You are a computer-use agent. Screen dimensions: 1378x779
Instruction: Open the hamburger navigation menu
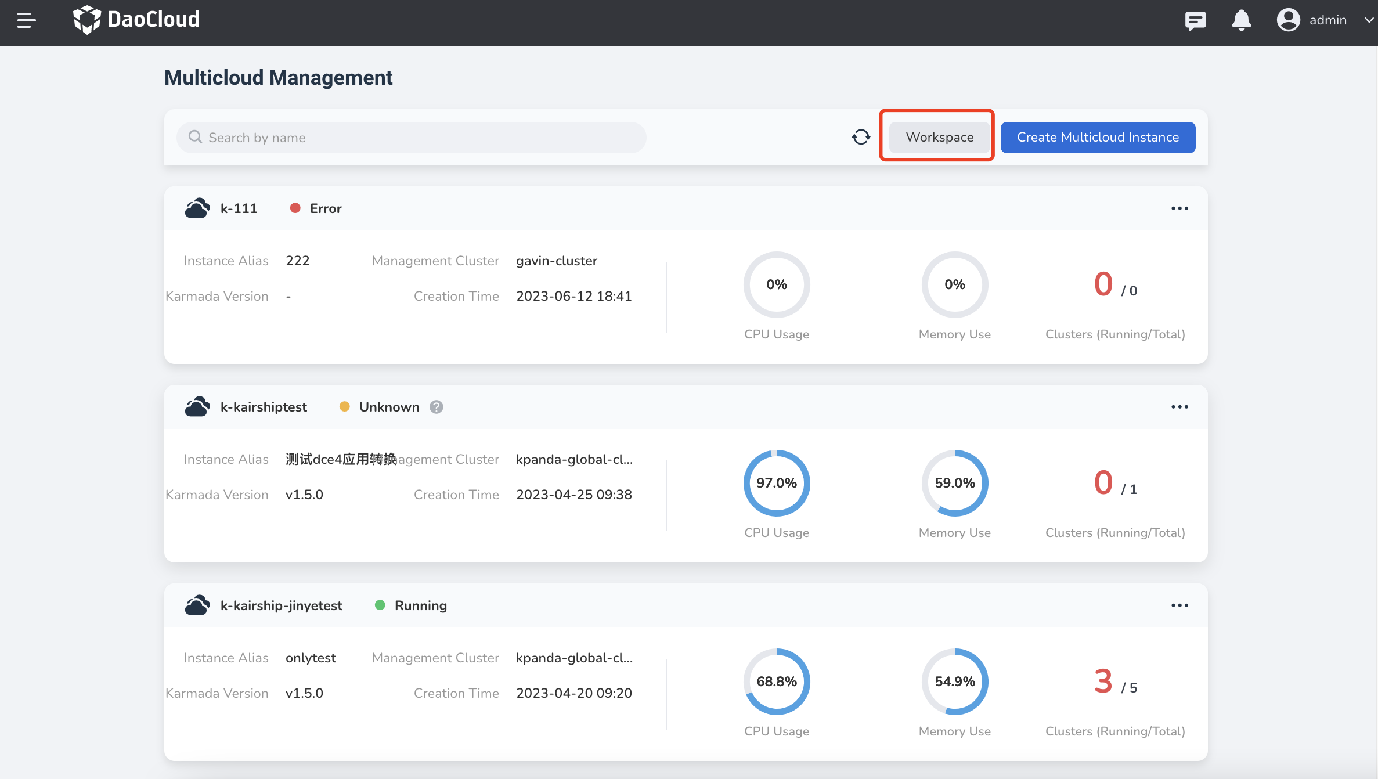[26, 20]
